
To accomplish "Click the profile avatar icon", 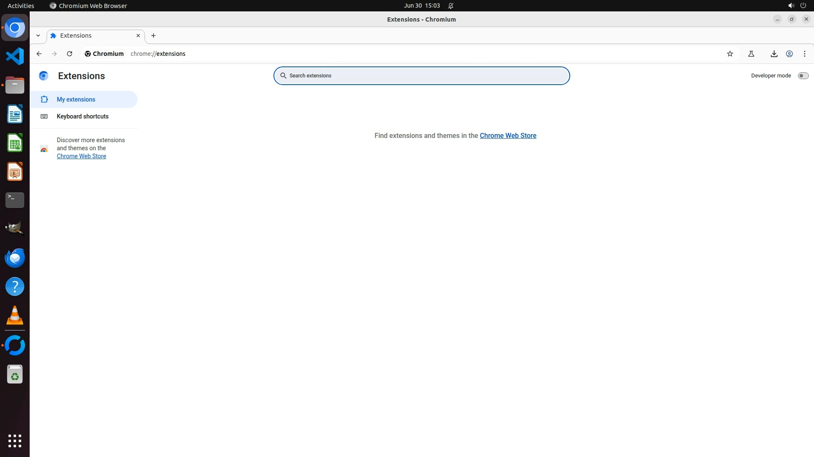I will coord(789,54).
